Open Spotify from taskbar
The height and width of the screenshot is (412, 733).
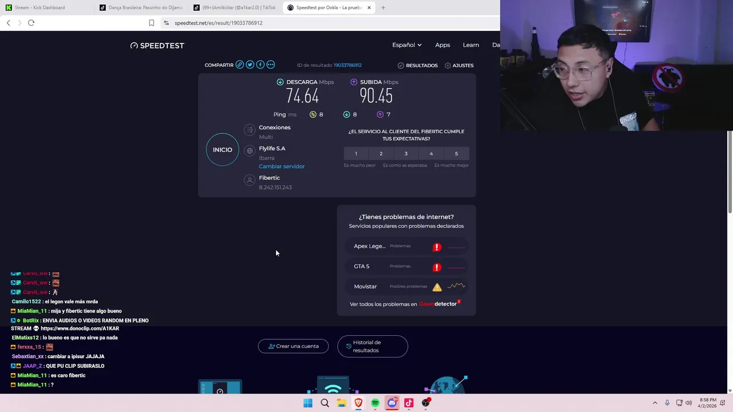[375, 403]
